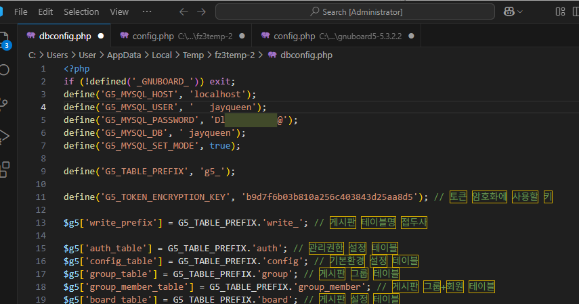The width and height of the screenshot is (579, 304).
Task: Click the Customize Layout icon
Action: point(560,11)
